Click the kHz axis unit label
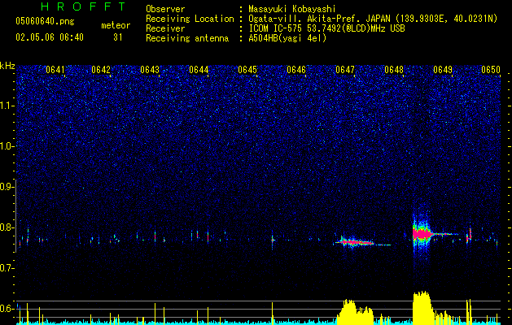Image resolution: width=512 pixels, height=325 pixels. click(7, 66)
